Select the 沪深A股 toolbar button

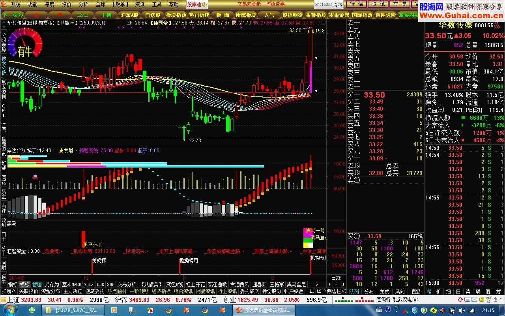pyautogui.click(x=130, y=15)
